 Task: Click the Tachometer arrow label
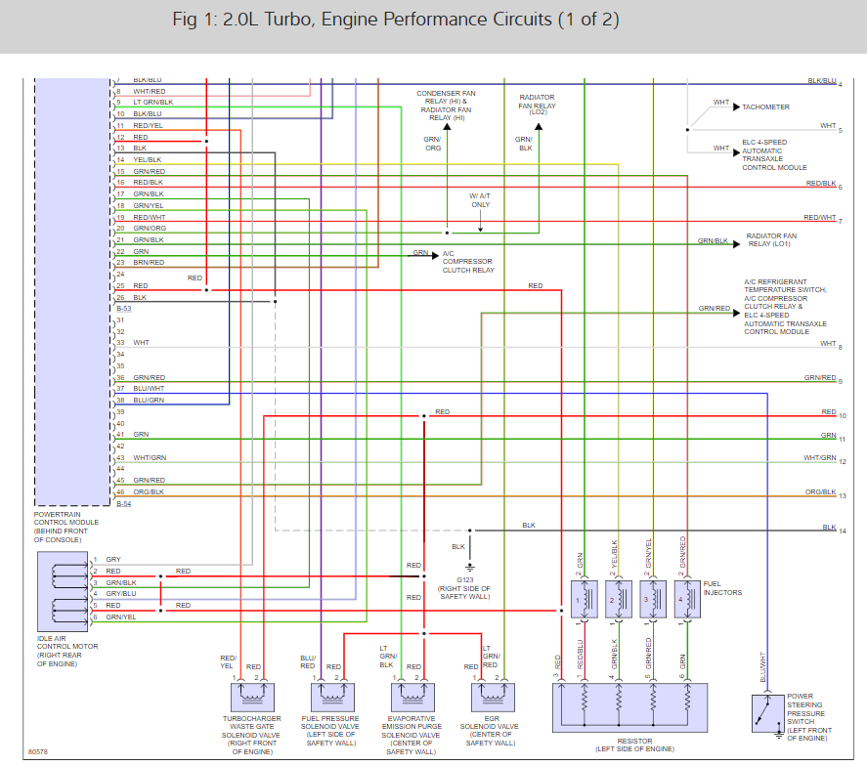point(765,107)
